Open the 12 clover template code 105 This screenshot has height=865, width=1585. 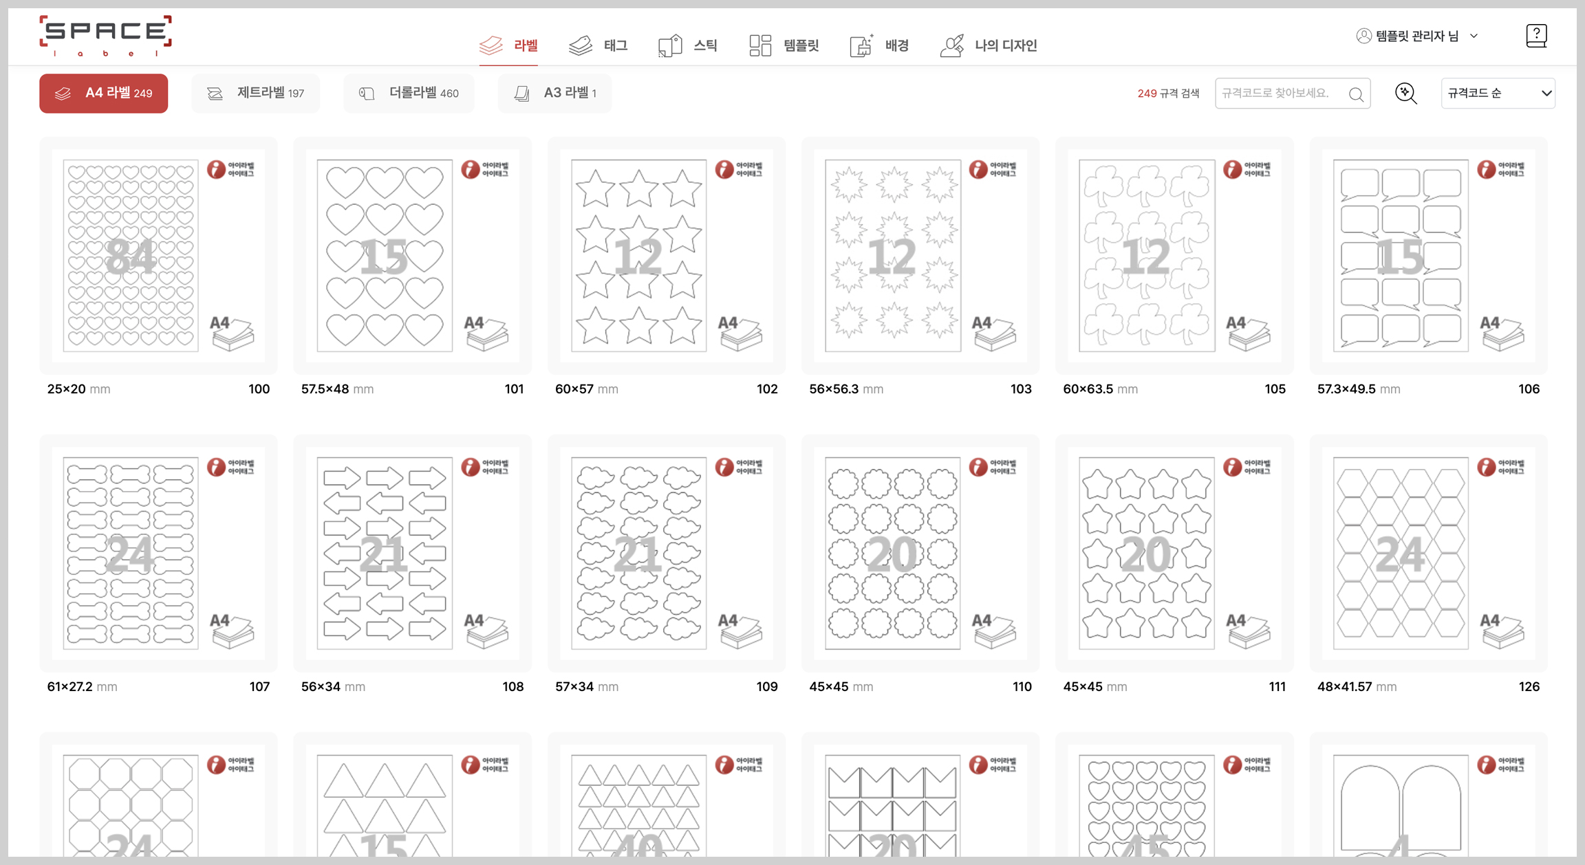pos(1175,256)
